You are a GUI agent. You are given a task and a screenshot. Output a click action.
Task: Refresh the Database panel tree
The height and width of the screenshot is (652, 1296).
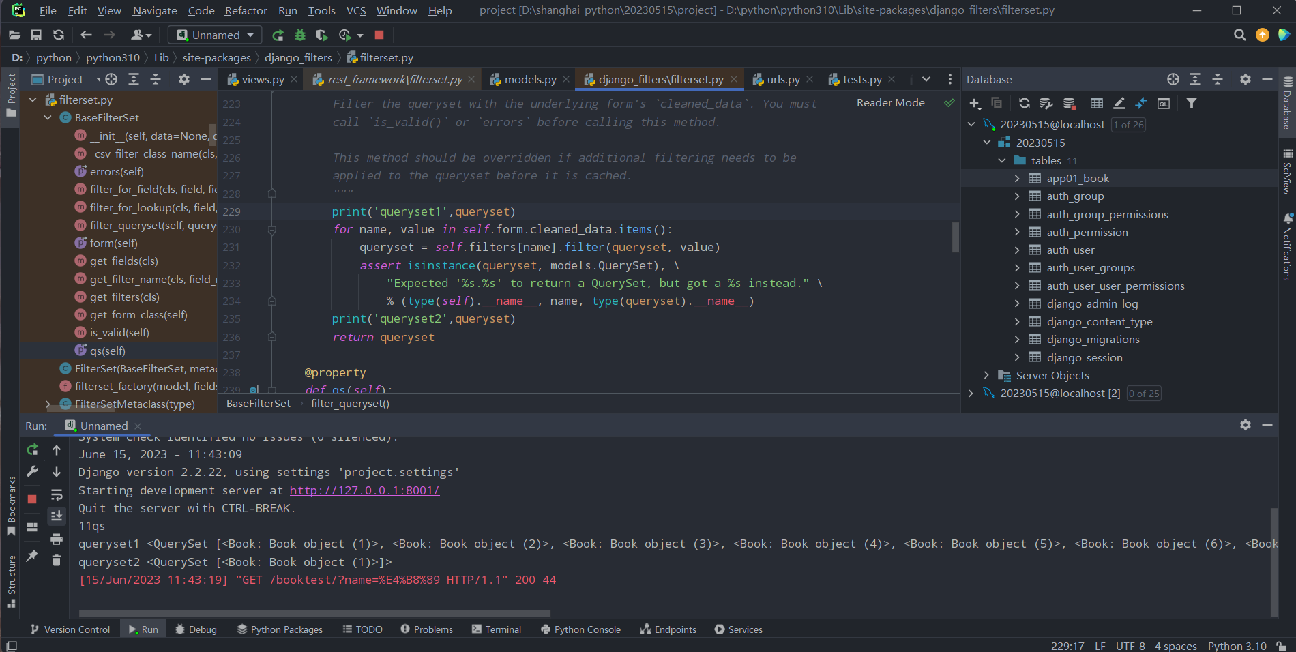(1025, 103)
